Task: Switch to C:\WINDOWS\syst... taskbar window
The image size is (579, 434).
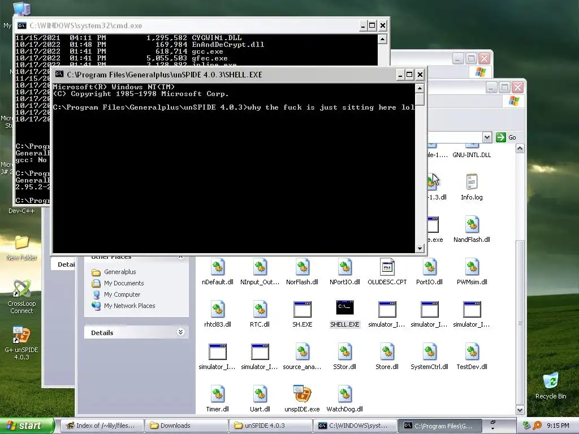Action: 355,426
